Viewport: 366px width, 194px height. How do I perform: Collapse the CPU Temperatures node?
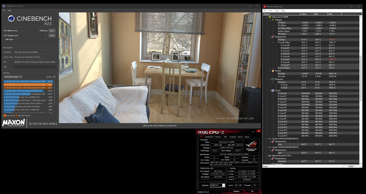[270, 37]
